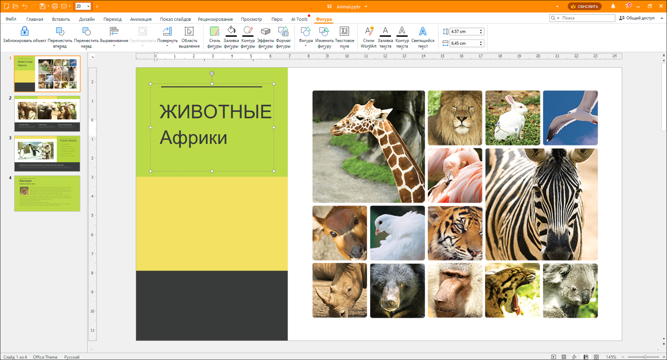Click inside the Поиск search field
Viewport: 667px width, 360px height.
[588, 18]
